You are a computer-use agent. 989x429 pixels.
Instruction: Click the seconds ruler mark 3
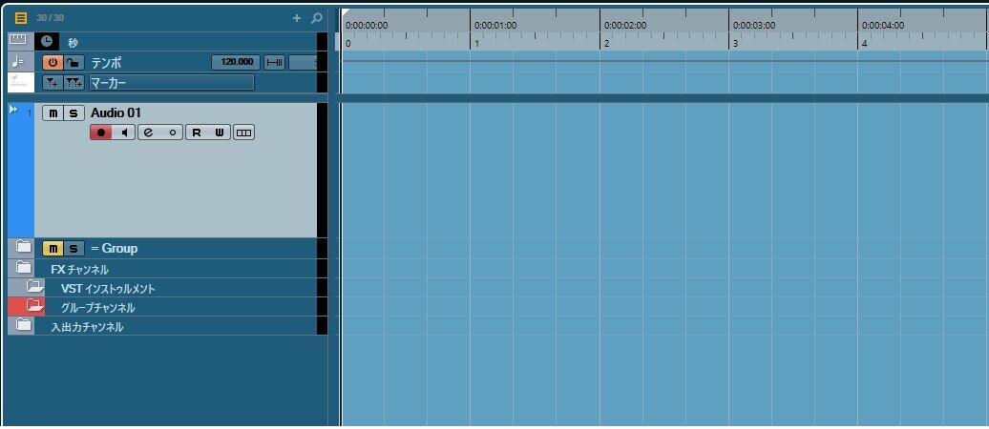[x=735, y=44]
